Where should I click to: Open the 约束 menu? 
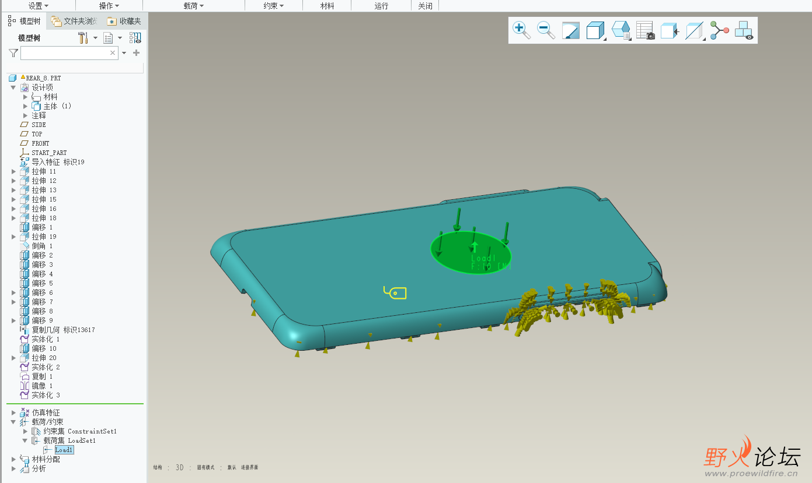pos(273,6)
